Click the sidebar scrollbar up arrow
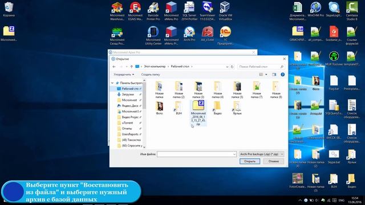Screen dimensions: 365x205 (x=144, y=80)
